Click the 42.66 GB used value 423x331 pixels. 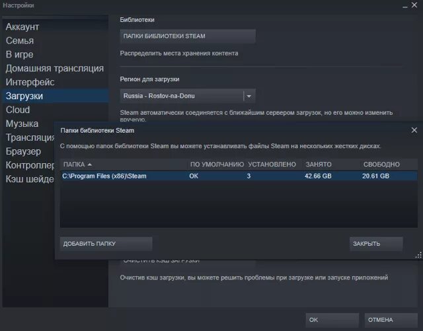coord(318,176)
